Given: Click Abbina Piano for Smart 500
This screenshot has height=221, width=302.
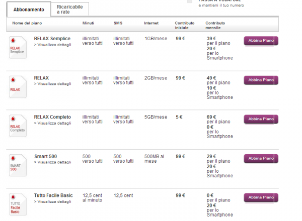Looking at the screenshot, I should [261, 158].
